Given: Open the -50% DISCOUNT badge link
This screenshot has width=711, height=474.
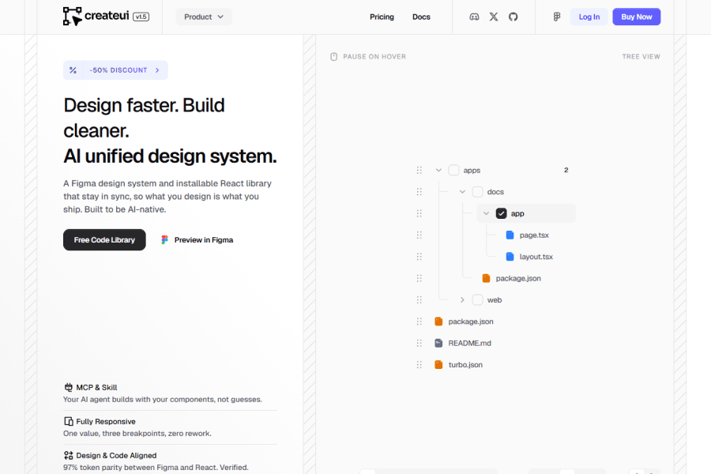Looking at the screenshot, I should pyautogui.click(x=115, y=70).
